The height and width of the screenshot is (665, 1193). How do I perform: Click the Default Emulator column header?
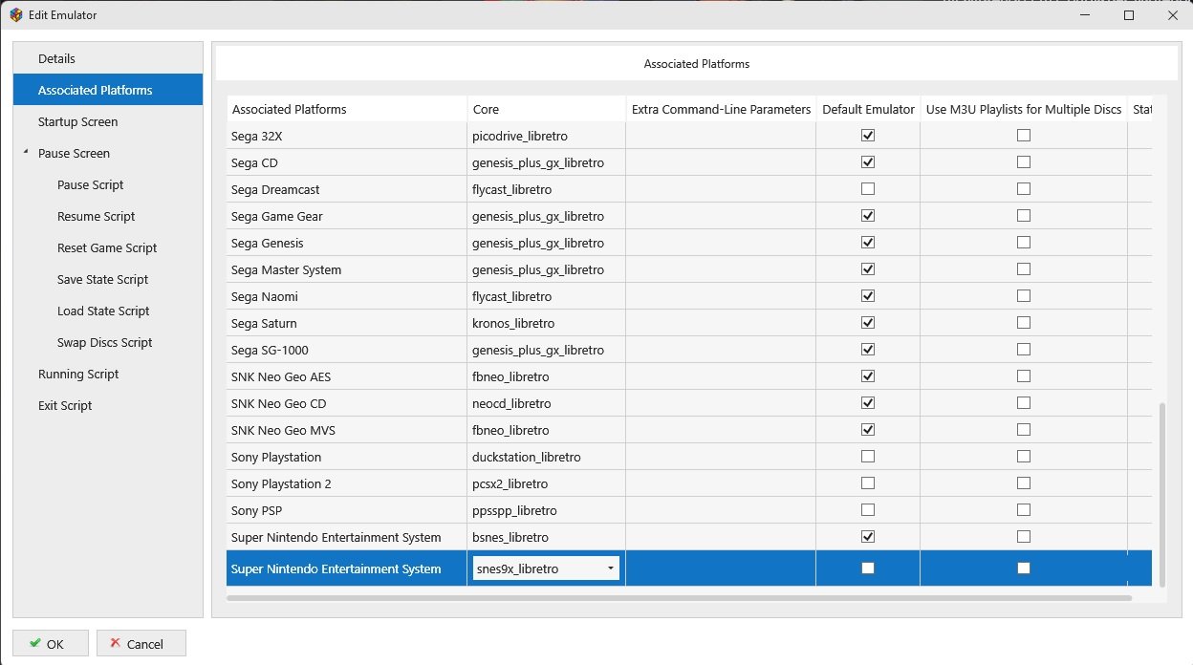point(868,109)
